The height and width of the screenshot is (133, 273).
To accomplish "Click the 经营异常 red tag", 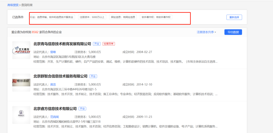I will [109, 44].
